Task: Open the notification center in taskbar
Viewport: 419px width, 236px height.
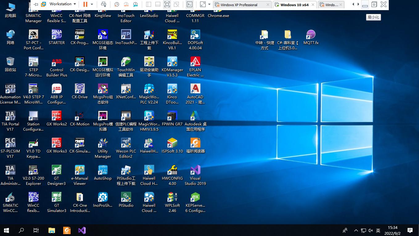Action: click(410, 230)
